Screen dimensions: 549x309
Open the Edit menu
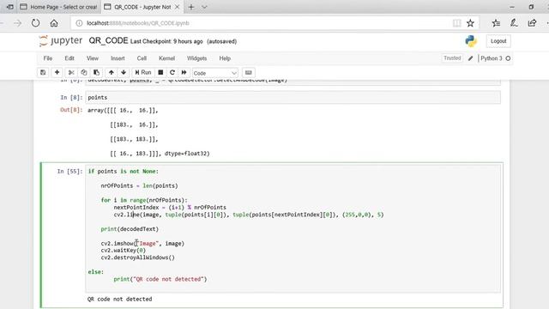click(69, 58)
